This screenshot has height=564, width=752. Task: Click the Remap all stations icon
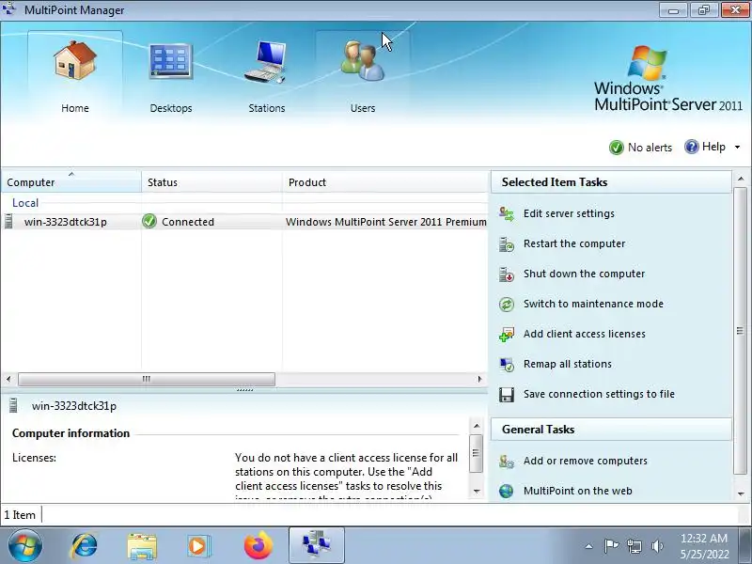507,365
